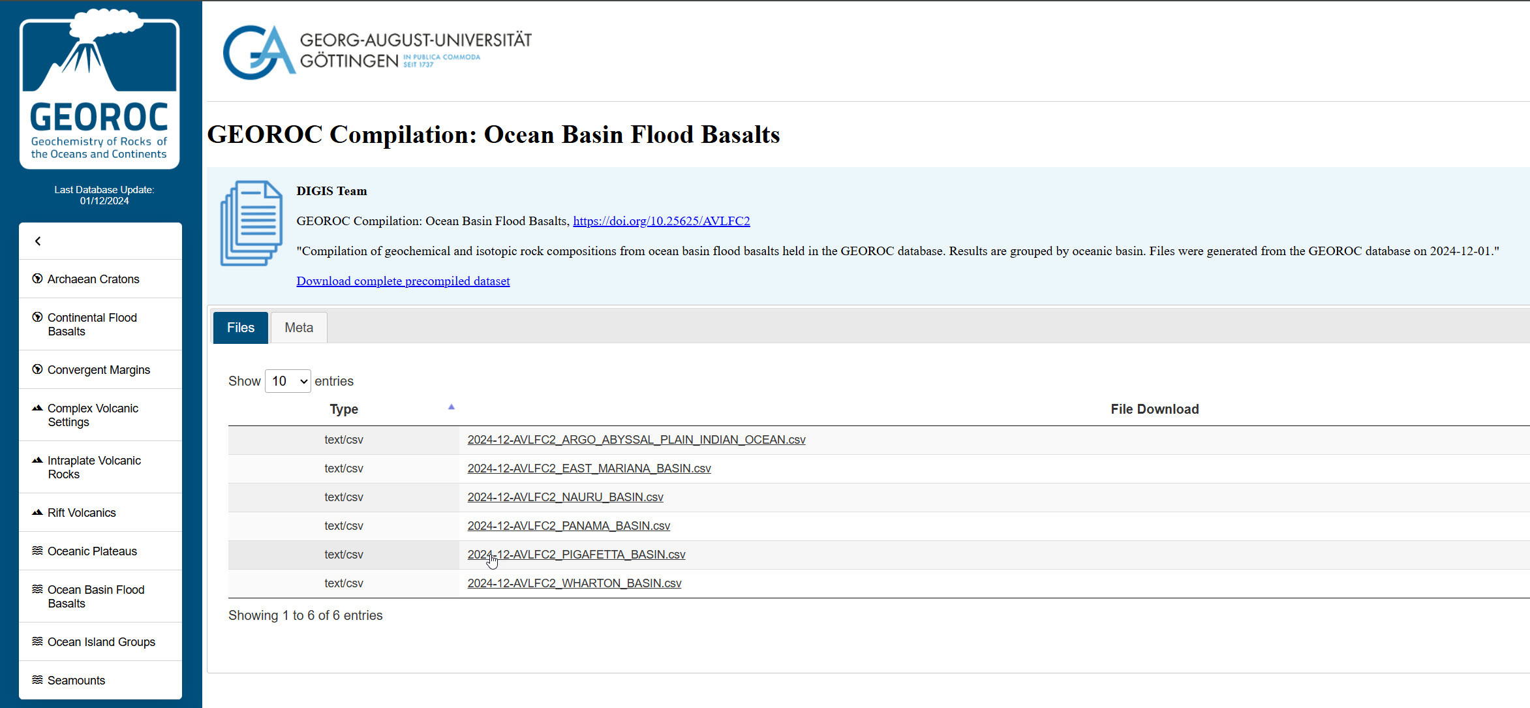Sort table with the Type column arrow
The height and width of the screenshot is (708, 1530).
(x=451, y=407)
